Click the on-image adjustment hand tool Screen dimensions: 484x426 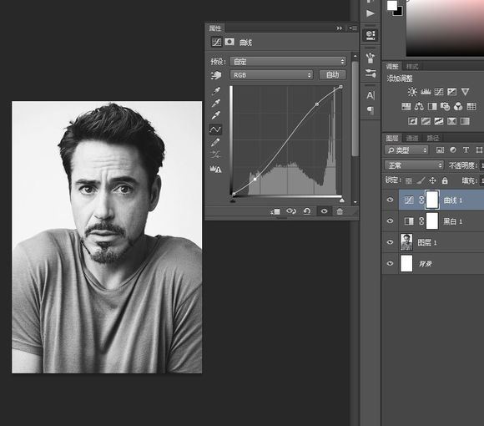pos(216,75)
